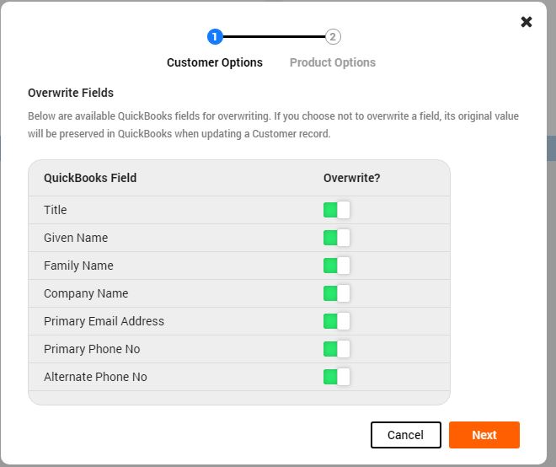Toggle overwrite for the Title field
Image resolution: width=556 pixels, height=467 pixels.
pyautogui.click(x=336, y=210)
